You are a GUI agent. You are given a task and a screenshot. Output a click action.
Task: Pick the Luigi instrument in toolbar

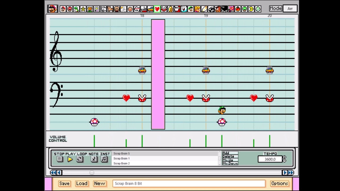coord(191,9)
